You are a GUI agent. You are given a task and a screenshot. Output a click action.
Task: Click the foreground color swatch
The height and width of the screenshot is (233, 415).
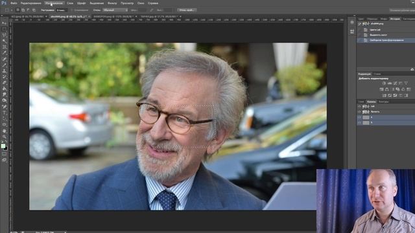[3, 146]
